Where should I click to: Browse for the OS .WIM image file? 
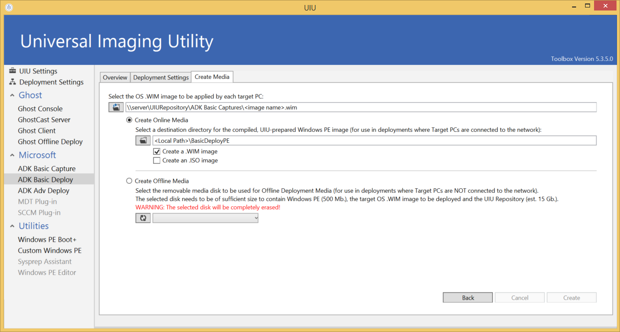[116, 107]
